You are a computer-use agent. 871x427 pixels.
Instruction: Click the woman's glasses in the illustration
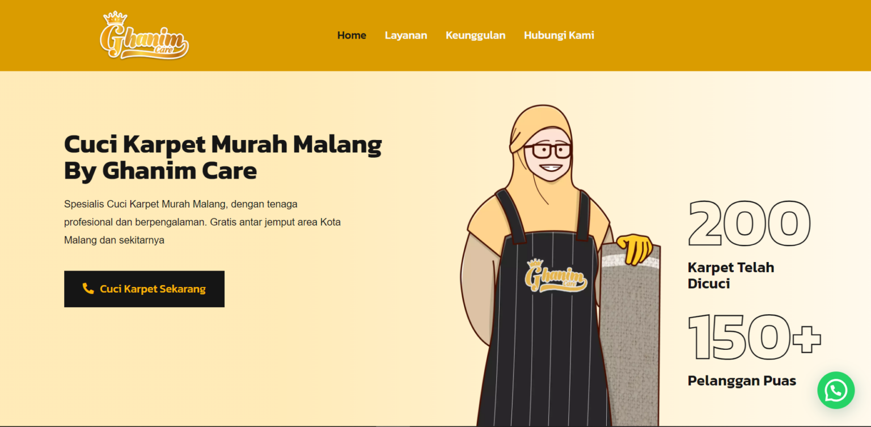point(548,151)
